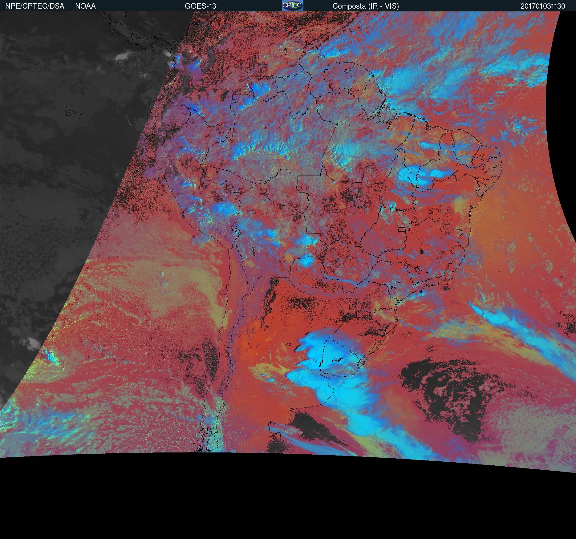Click the Composta (IR - VIS) title

pos(366,6)
